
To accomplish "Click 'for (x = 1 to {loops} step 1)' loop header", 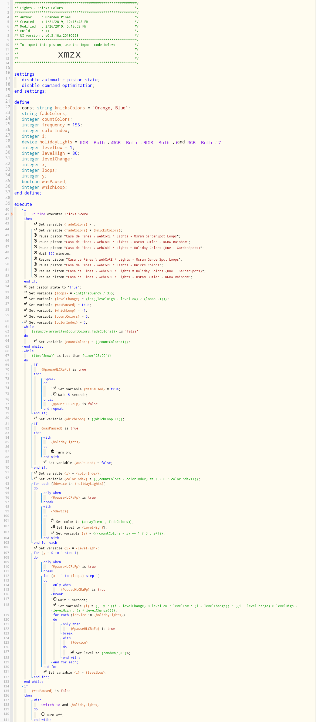I will pos(72,576).
